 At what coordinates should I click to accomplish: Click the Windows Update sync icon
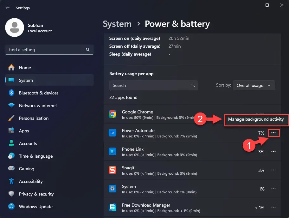(x=11, y=206)
